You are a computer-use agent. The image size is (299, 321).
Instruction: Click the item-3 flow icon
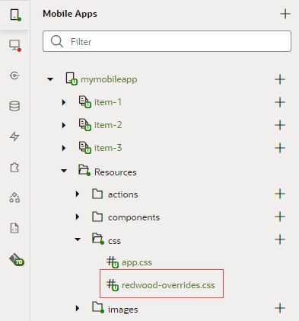[x=84, y=148]
